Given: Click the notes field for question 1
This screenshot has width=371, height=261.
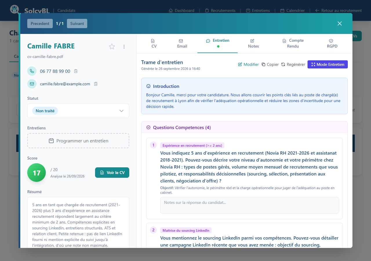Looking at the screenshot, I should [x=250, y=205].
